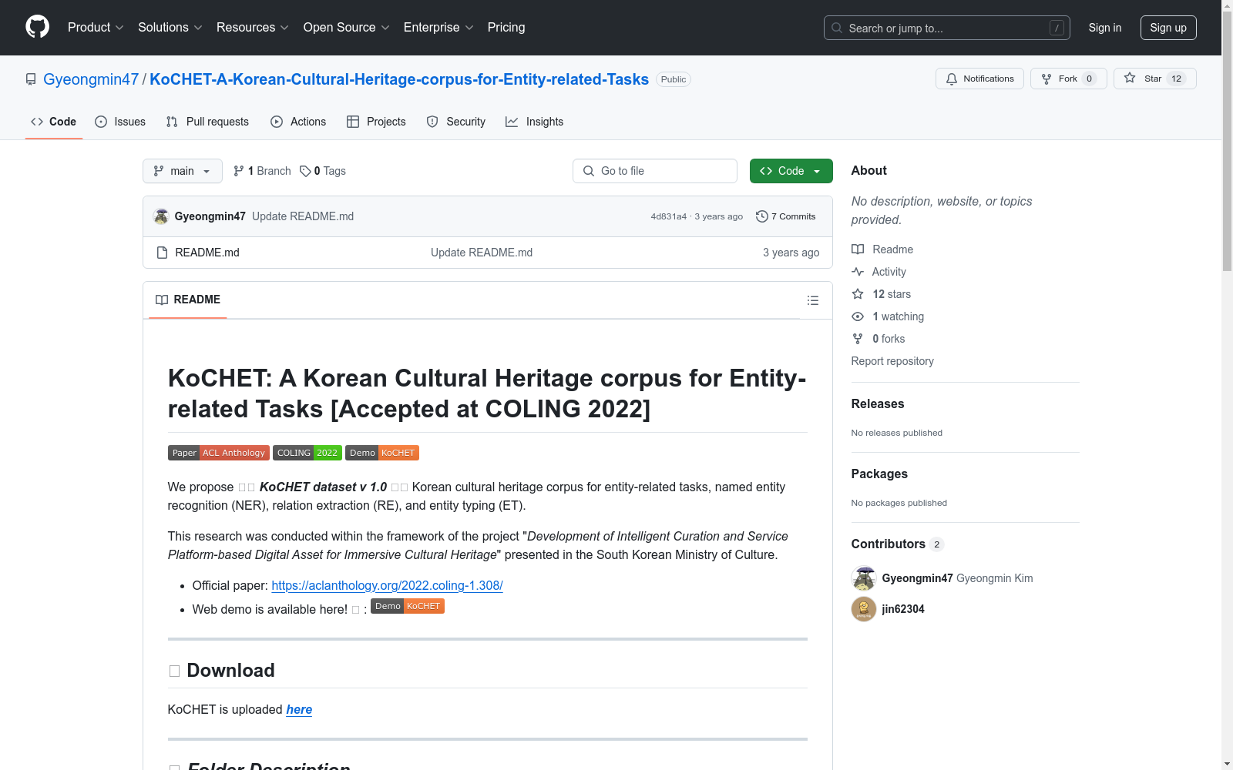Image resolution: width=1233 pixels, height=770 pixels.
Task: Click the Security shield icon
Action: [432, 122]
